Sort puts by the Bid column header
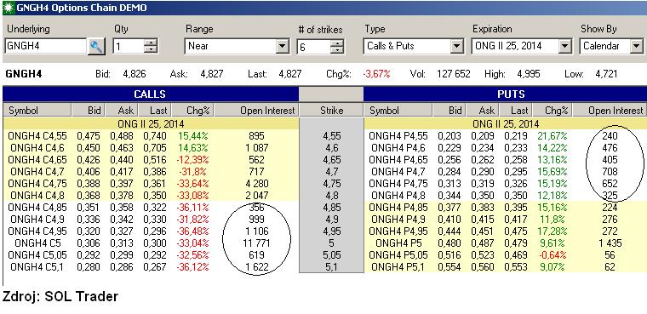 [449, 110]
